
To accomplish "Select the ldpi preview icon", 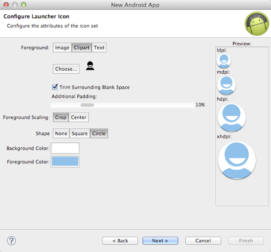I will coord(224,61).
